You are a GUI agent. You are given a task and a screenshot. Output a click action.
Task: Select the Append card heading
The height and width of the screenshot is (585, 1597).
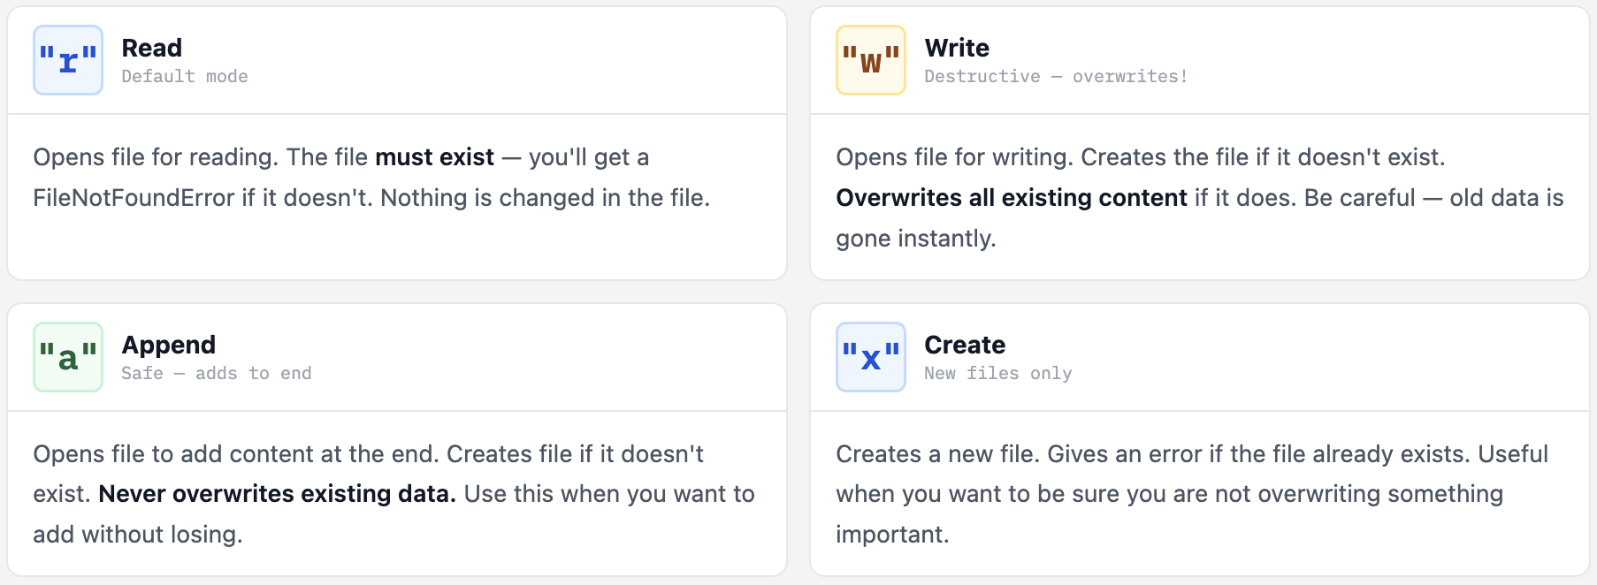168,345
